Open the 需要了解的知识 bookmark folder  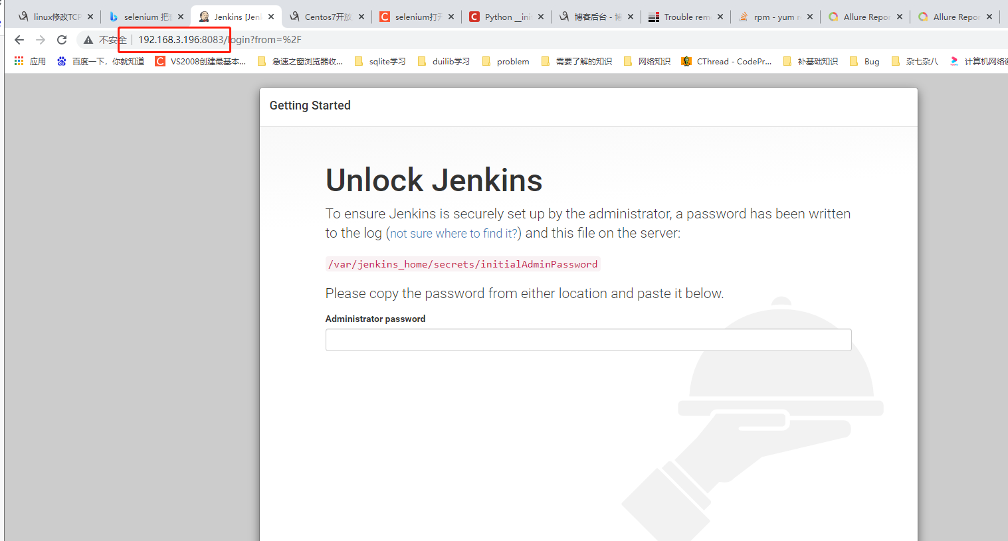(577, 61)
